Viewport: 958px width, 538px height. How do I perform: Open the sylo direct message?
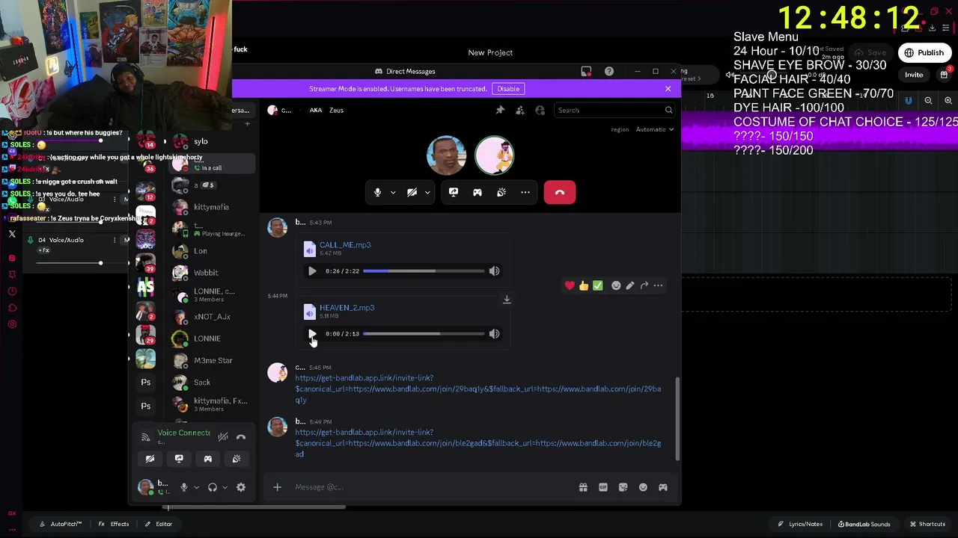212,141
